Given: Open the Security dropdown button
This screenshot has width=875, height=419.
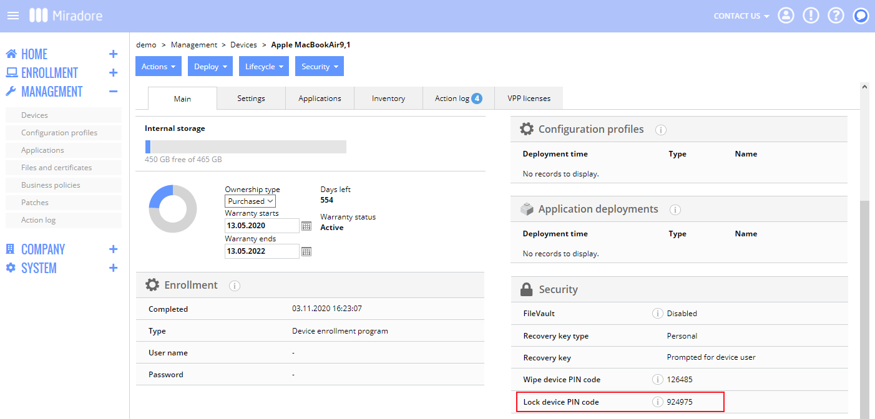Looking at the screenshot, I should click(320, 67).
